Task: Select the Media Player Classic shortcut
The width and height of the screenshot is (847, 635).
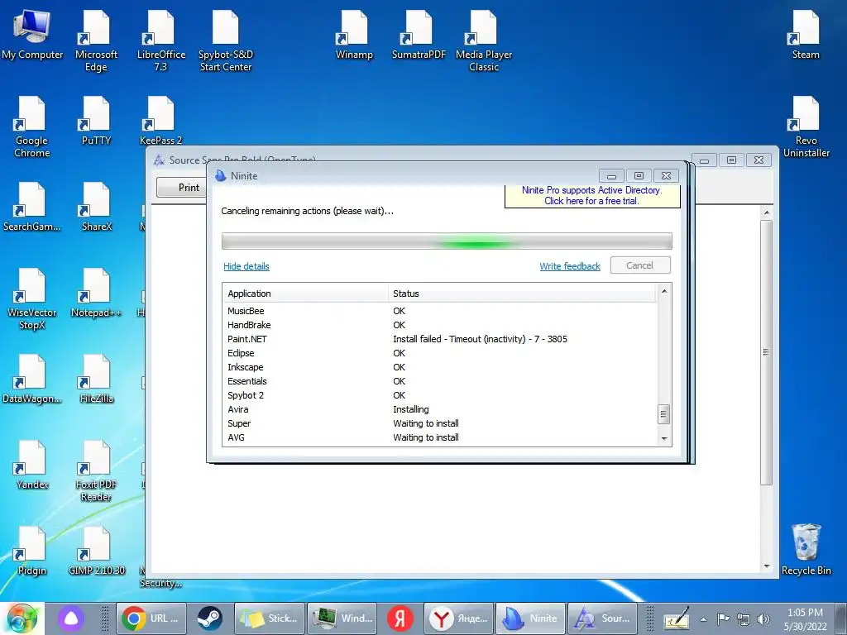Action: (483, 41)
